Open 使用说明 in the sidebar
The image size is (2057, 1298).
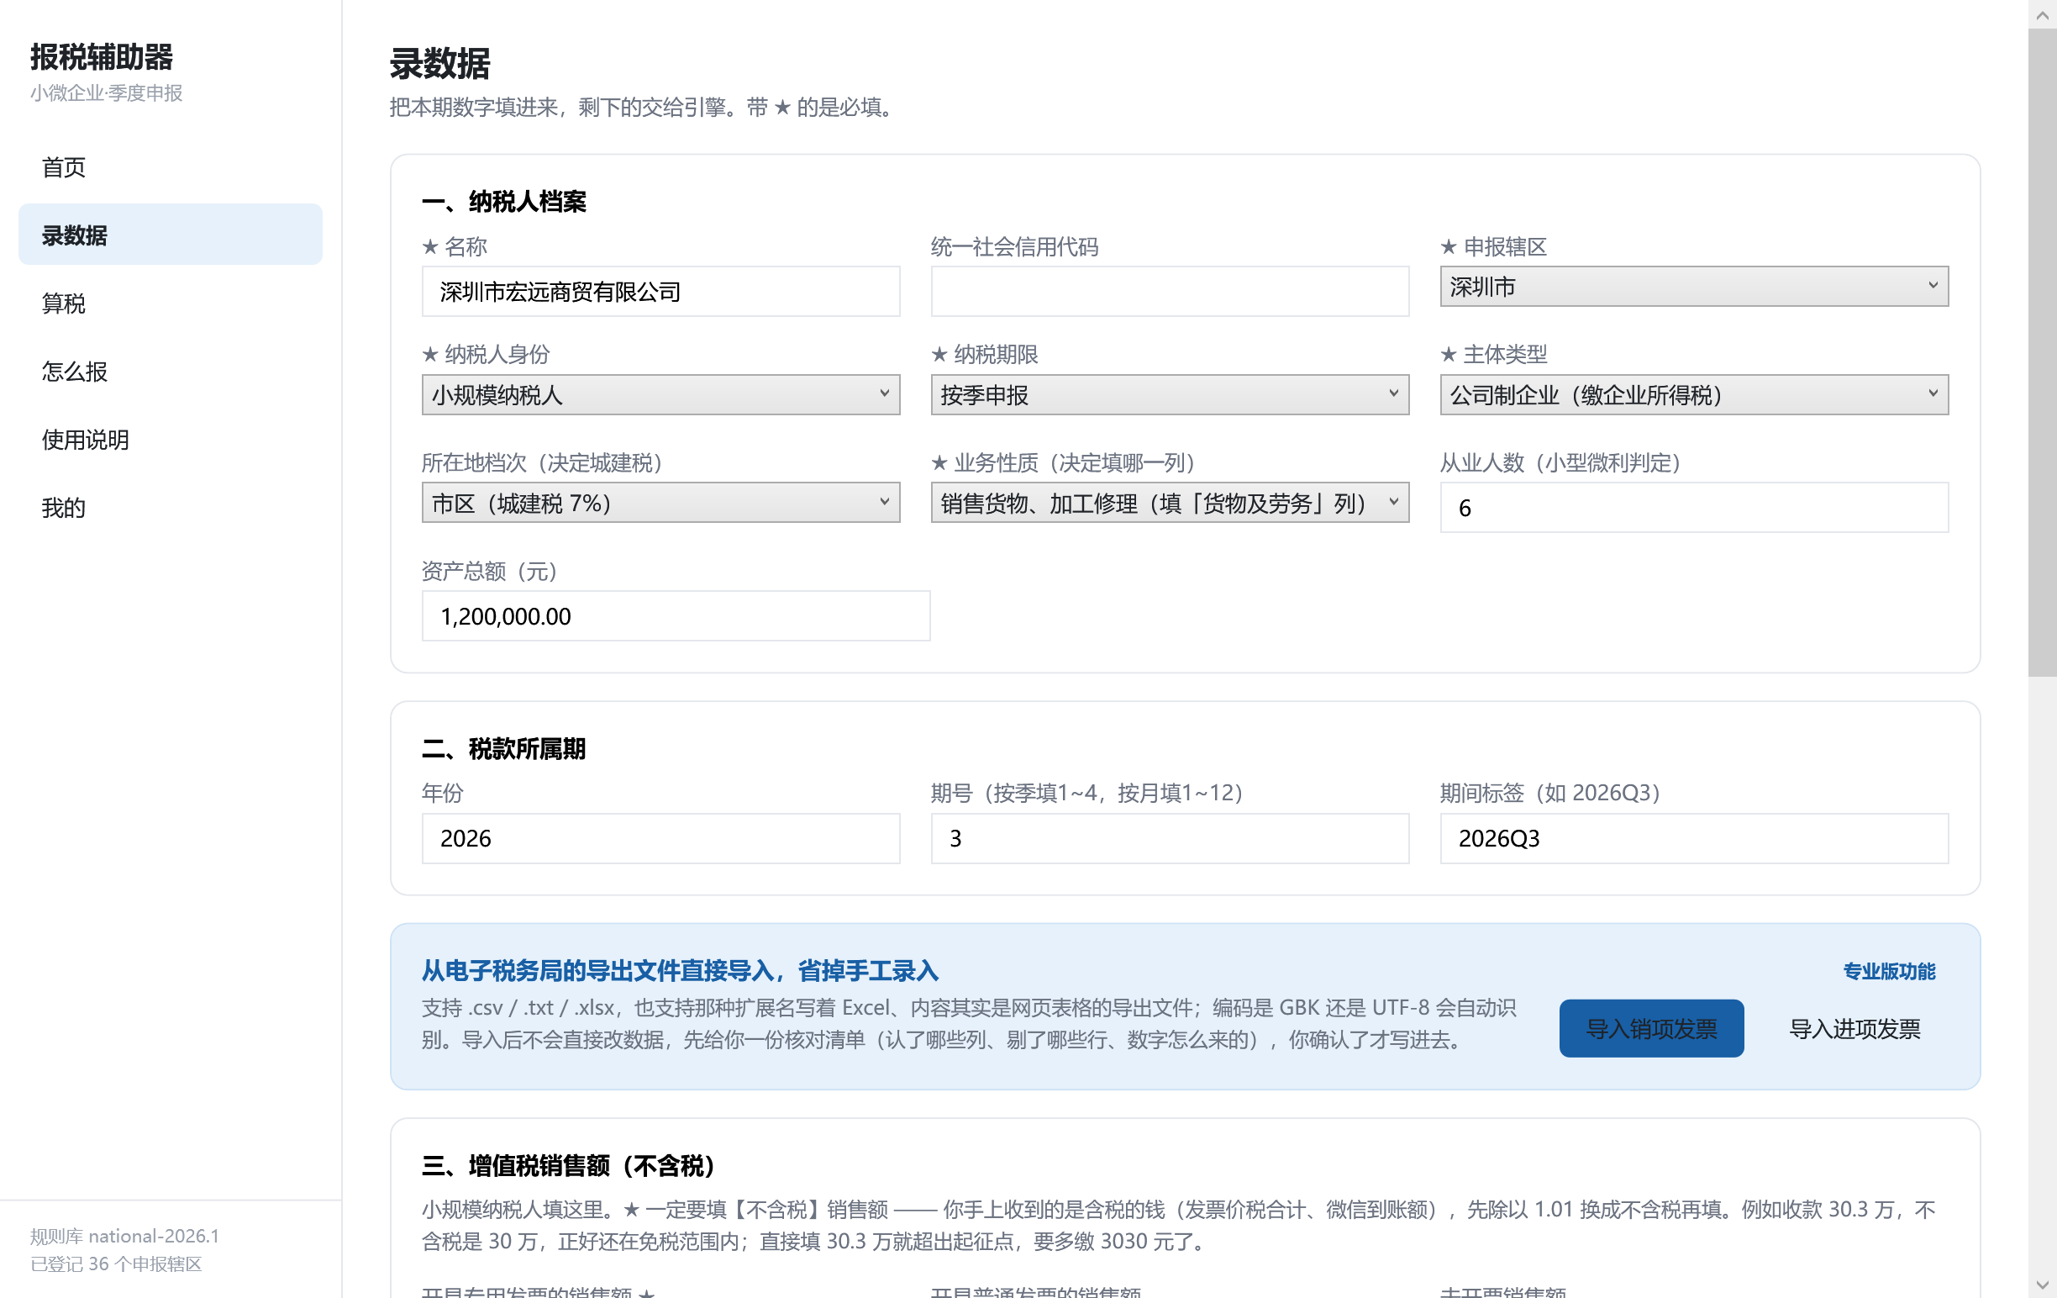[x=170, y=439]
